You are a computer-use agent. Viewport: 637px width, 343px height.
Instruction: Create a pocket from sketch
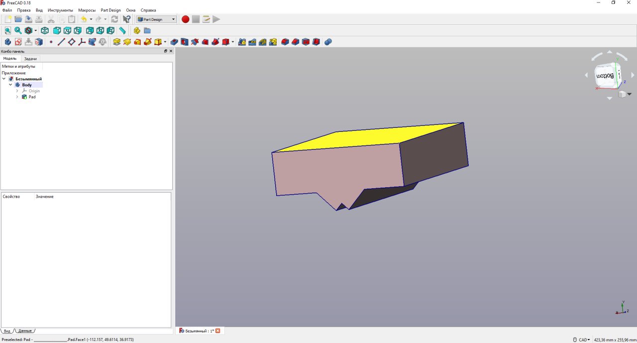pyautogui.click(x=174, y=42)
